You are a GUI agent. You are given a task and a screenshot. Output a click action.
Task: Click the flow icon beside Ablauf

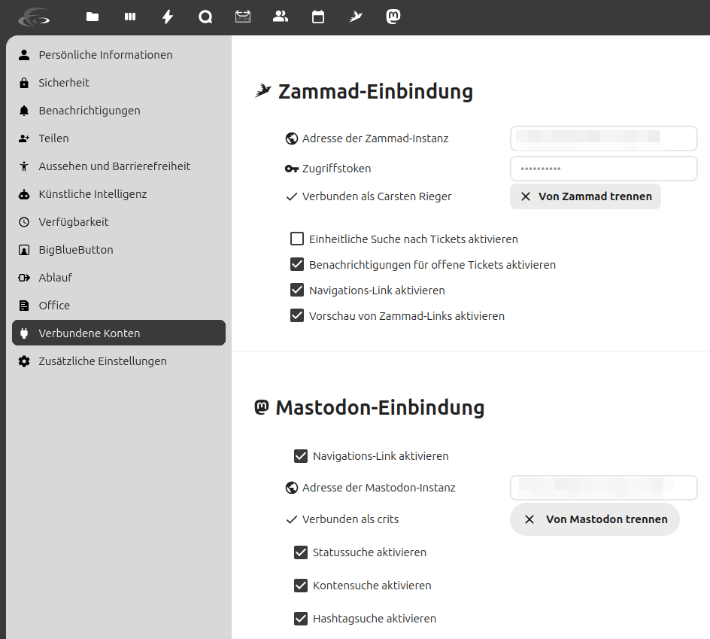[24, 278]
